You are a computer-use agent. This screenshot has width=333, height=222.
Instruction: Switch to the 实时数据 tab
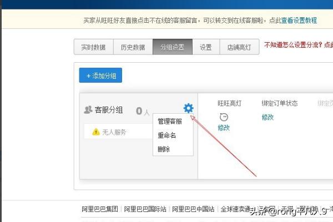coord(94,47)
